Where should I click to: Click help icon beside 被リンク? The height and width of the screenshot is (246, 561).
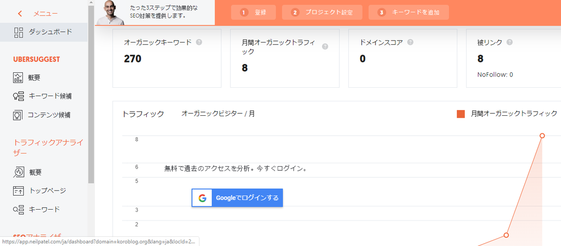click(x=510, y=42)
